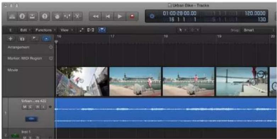The height and width of the screenshot is (139, 277).
Task: Open Arrangement track options circle
Action: point(51,47)
